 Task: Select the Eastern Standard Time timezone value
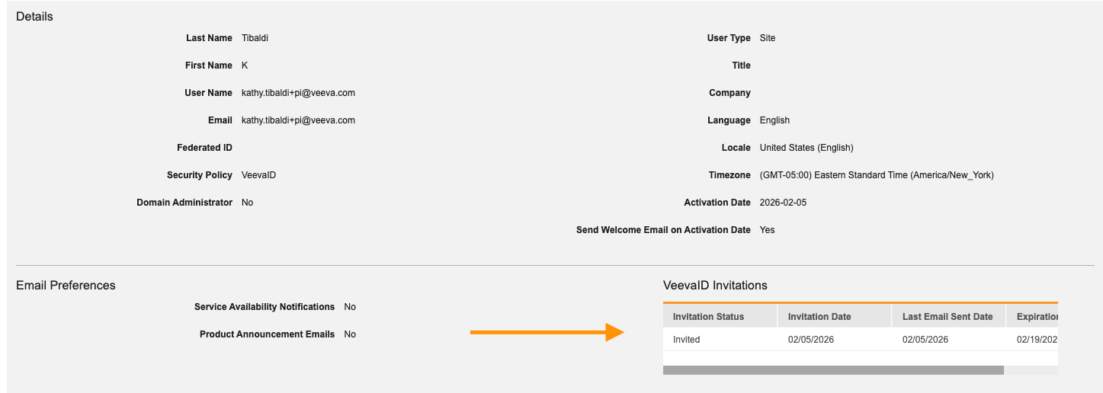(x=877, y=175)
